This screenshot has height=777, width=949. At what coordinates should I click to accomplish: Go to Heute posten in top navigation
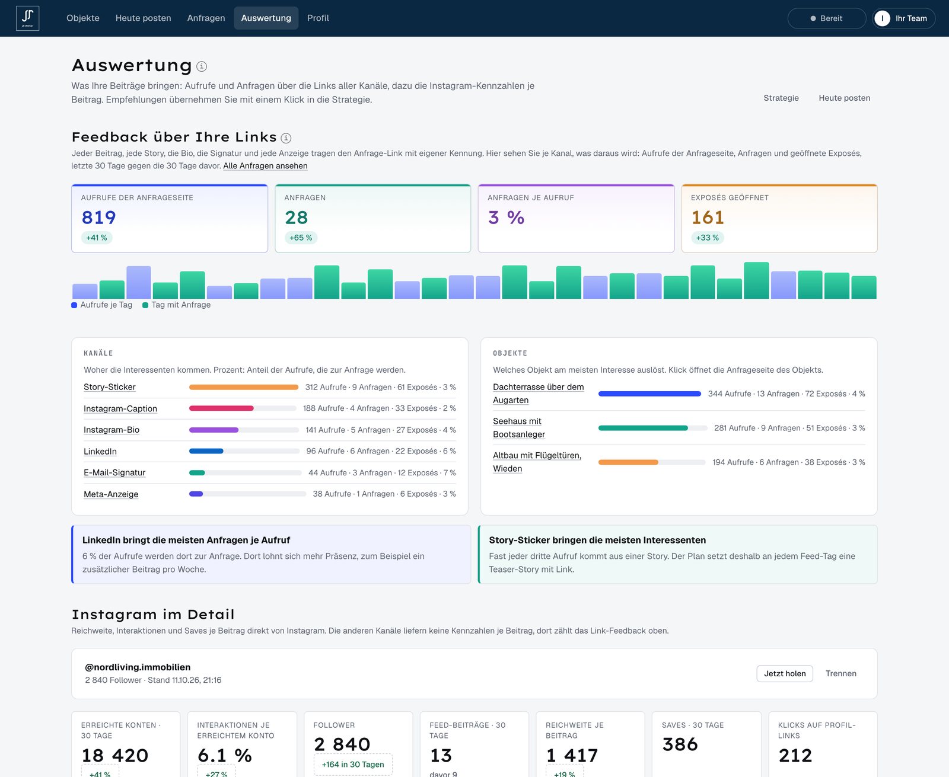(143, 18)
